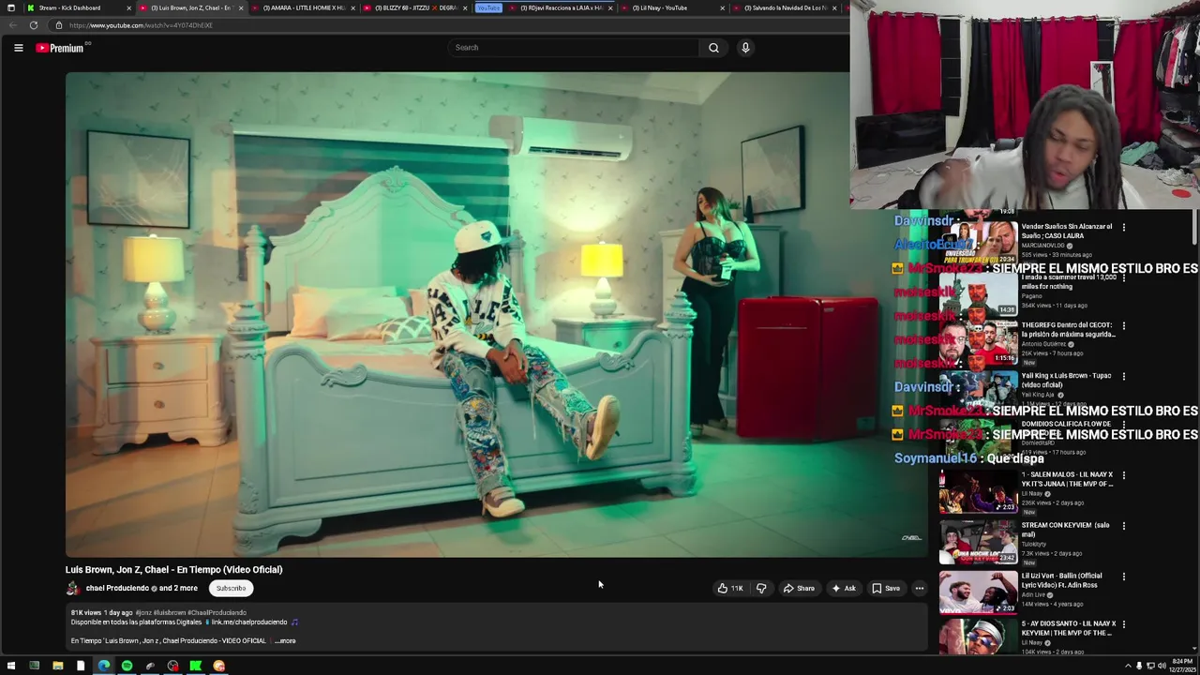
Task: Click the #jonz hashtag
Action: (x=143, y=613)
